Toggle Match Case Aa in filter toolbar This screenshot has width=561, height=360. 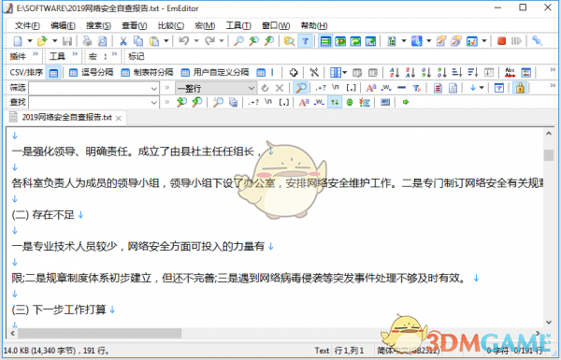371,88
